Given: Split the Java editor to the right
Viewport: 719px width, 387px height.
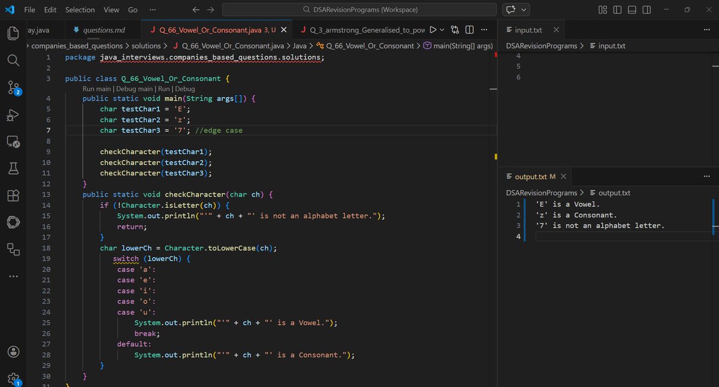Looking at the screenshot, I should coord(470,30).
